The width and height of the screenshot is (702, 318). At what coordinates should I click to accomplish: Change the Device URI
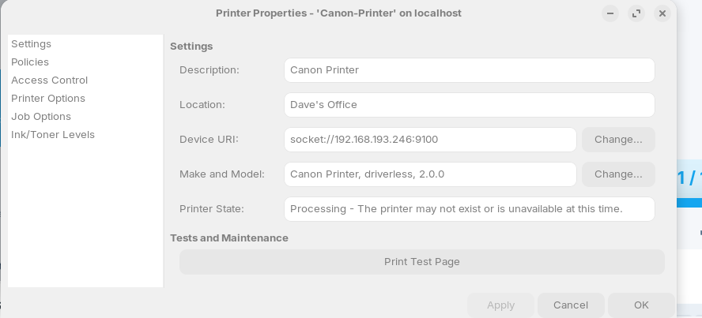click(x=618, y=140)
